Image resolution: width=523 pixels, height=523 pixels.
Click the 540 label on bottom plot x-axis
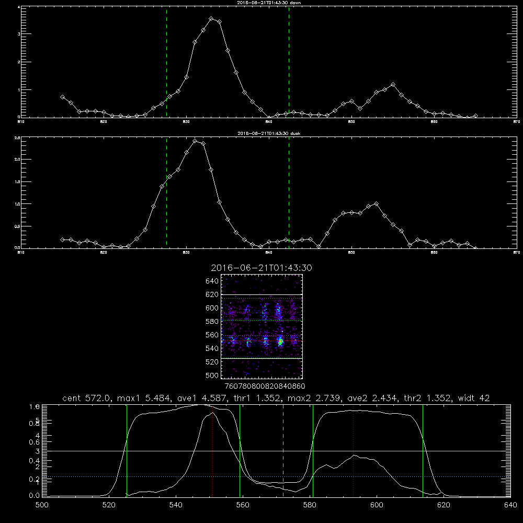pyautogui.click(x=176, y=505)
